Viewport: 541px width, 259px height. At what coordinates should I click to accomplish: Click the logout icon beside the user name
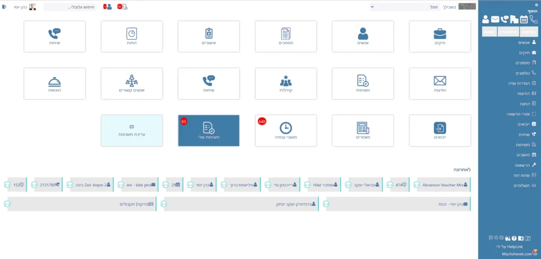[4, 7]
